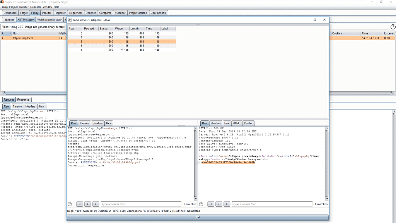
Task: Select the Proxy tab
Action: (x=35, y=13)
